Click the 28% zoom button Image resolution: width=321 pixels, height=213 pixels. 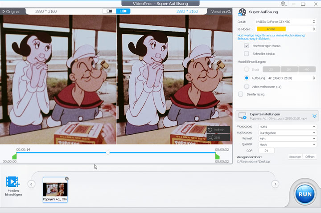click(218, 137)
